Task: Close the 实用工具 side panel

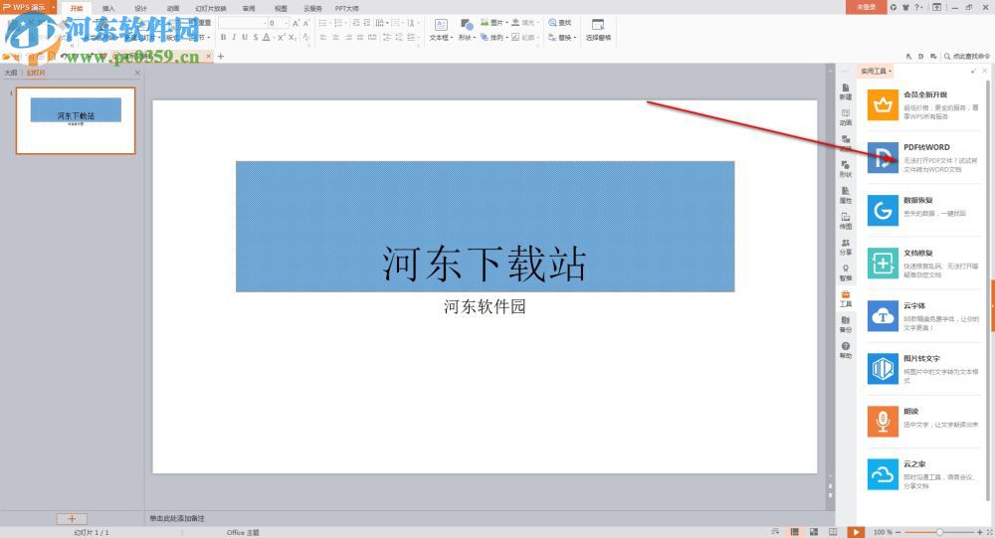Action: tap(985, 71)
